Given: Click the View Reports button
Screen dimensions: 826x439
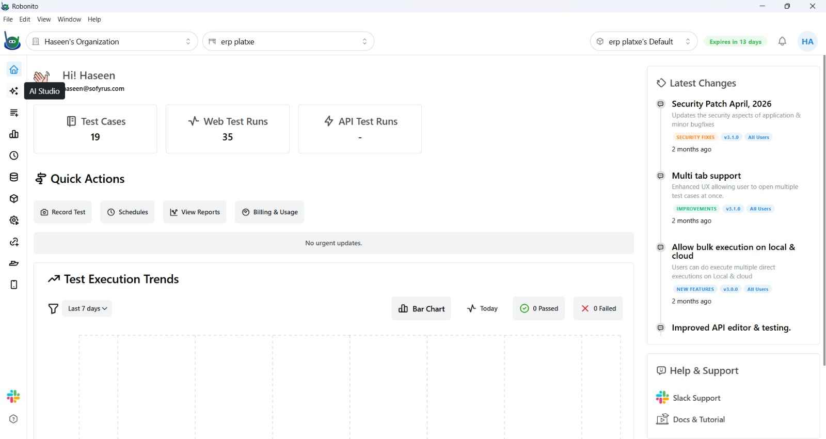Looking at the screenshot, I should pos(195,212).
